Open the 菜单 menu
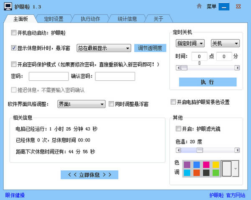Image resolution: width=251 pixels, height=200 pixels. 211,7
